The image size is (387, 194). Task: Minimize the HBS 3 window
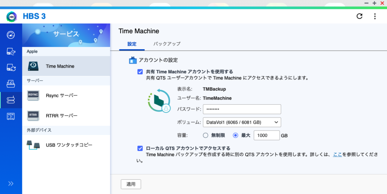pos(367,3)
